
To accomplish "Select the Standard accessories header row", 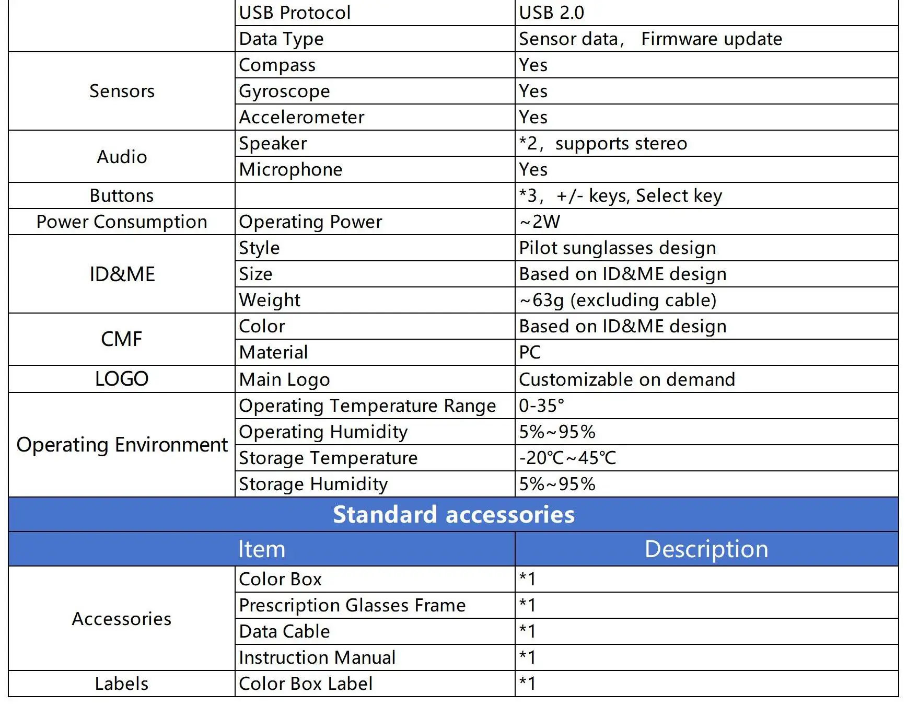I will pyautogui.click(x=453, y=514).
